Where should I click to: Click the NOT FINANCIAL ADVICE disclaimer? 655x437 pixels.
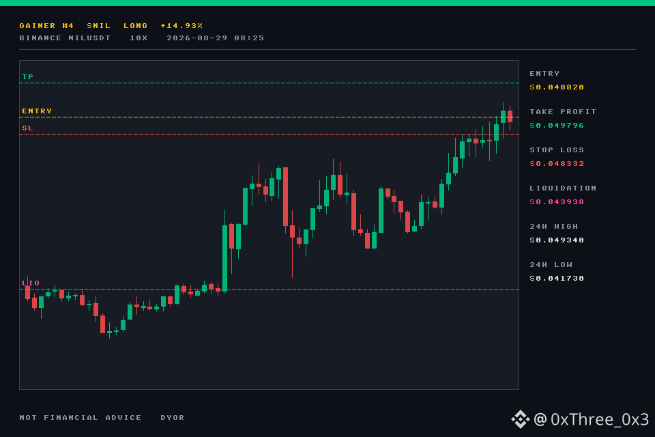81,418
